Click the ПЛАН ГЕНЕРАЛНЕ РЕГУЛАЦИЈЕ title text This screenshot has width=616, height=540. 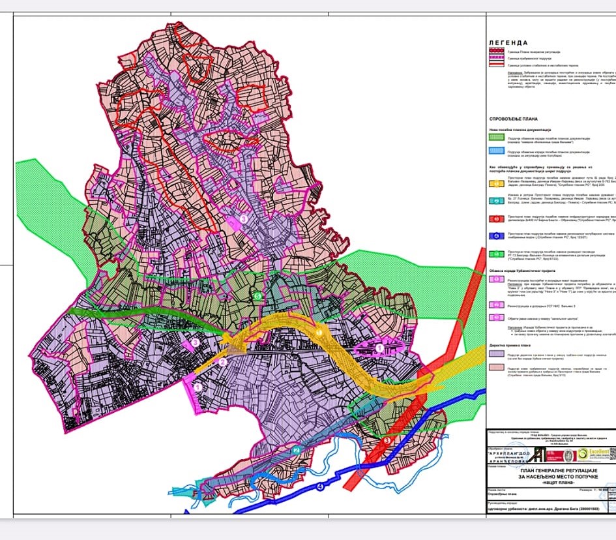tap(559, 470)
